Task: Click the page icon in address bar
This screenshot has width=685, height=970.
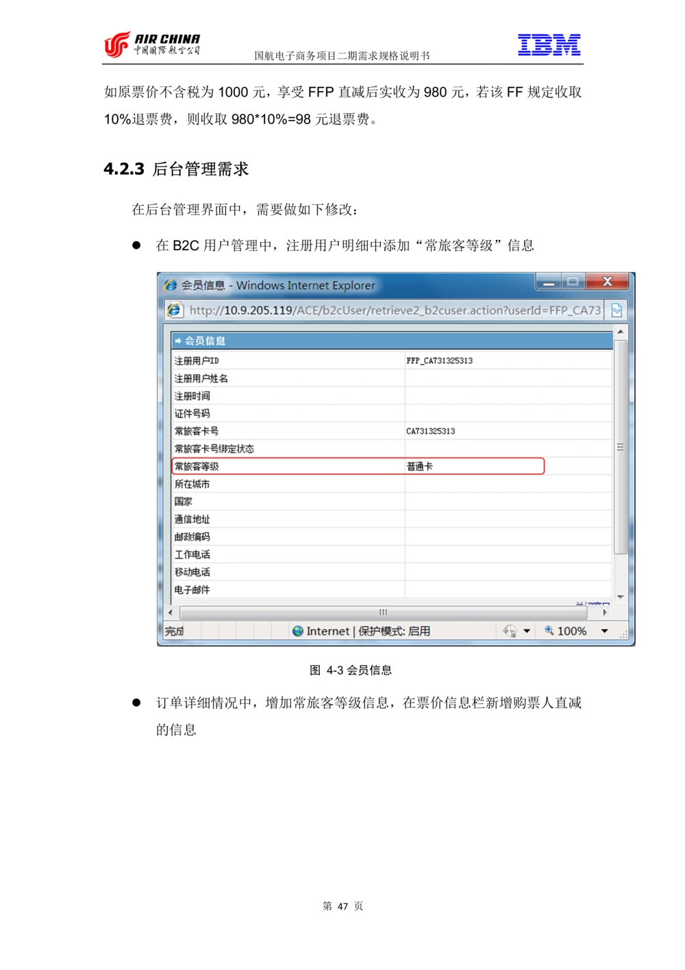Action: pos(175,311)
